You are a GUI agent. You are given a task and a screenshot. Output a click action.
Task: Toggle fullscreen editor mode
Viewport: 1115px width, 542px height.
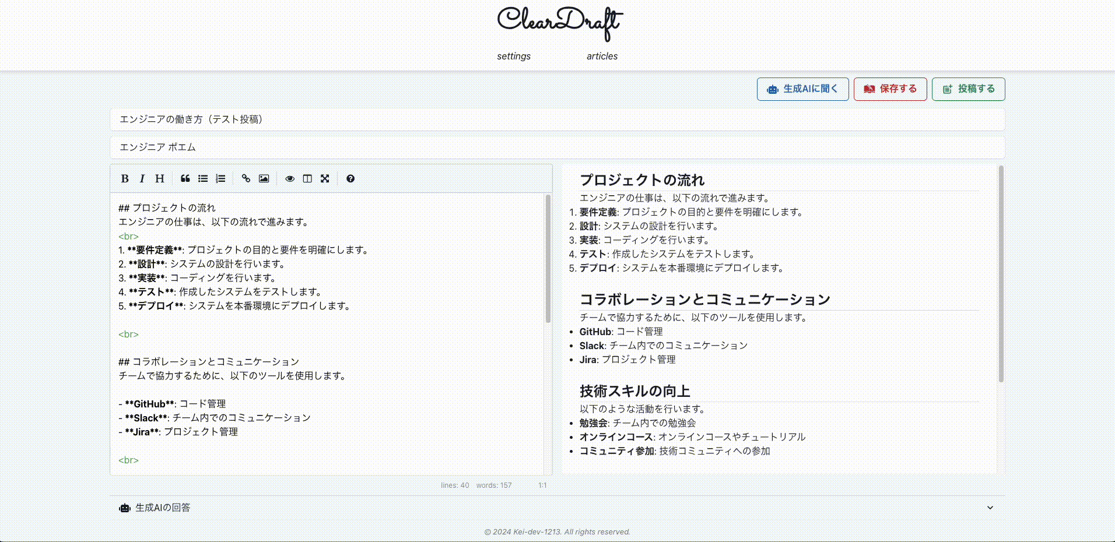point(325,179)
